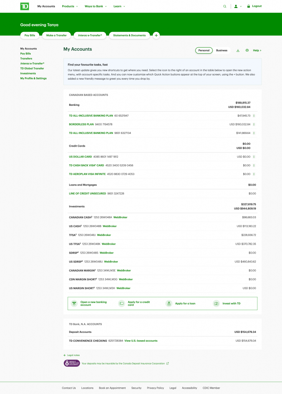Screen dimensions: 282x394
Task: Expand the Legal notes section
Action: coord(72,355)
